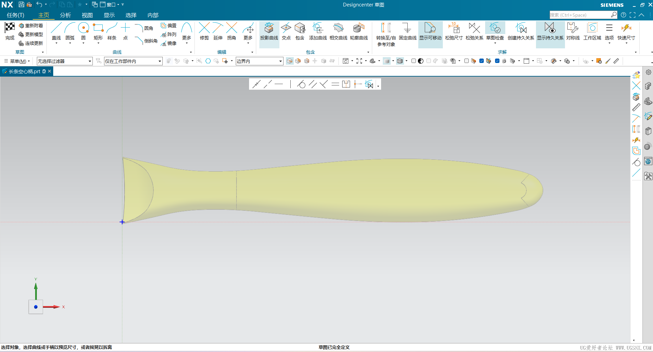Switch to the Analysis (分析) tab
Image resolution: width=653 pixels, height=352 pixels.
click(66, 15)
